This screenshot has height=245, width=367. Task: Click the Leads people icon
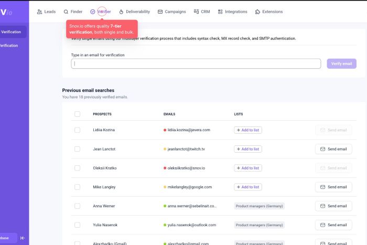[x=40, y=12]
